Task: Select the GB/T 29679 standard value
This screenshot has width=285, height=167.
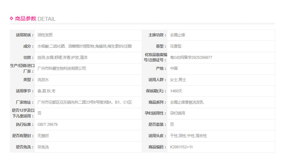Action: coord(47,124)
